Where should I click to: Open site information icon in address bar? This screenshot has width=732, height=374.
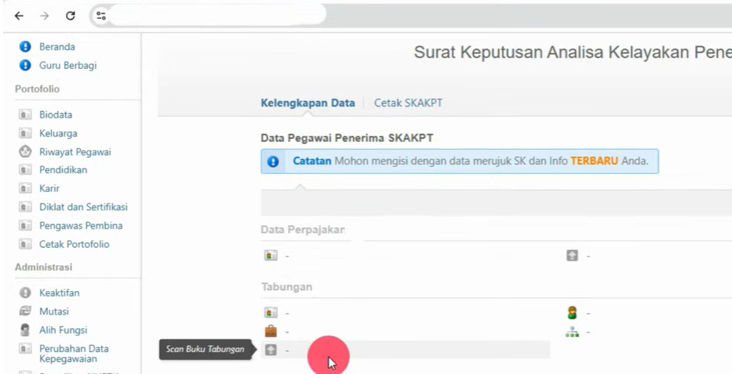tap(101, 16)
